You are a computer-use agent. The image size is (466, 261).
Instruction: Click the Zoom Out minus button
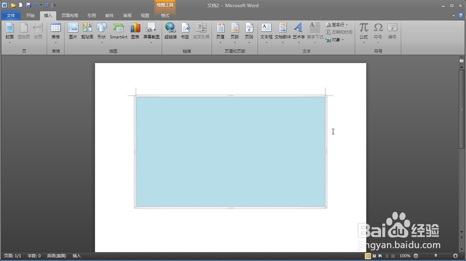tap(416, 256)
